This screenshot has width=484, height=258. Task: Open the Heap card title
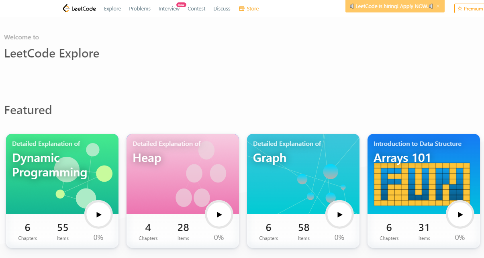(147, 158)
